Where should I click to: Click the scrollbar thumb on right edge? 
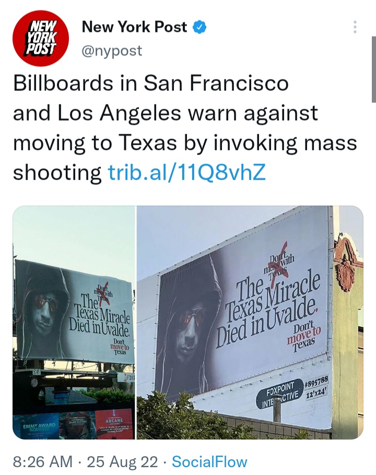pos(373,69)
